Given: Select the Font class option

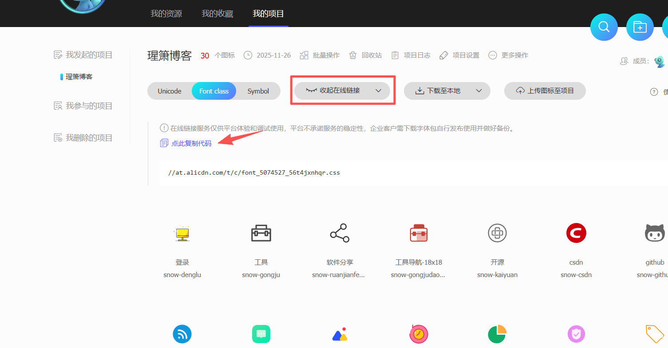Looking at the screenshot, I should 214,91.
